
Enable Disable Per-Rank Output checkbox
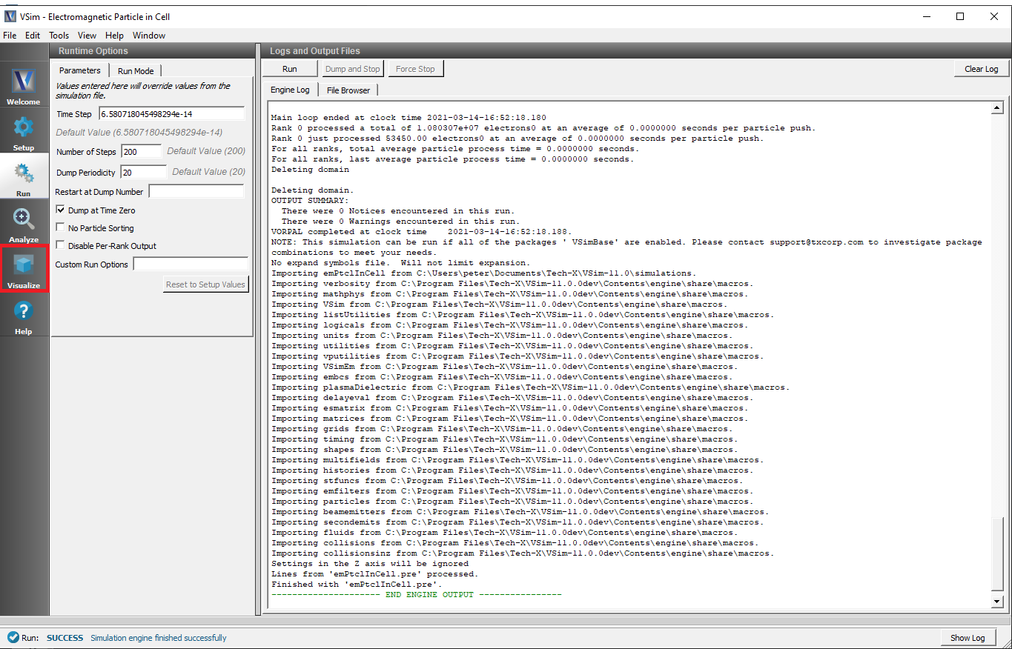61,246
